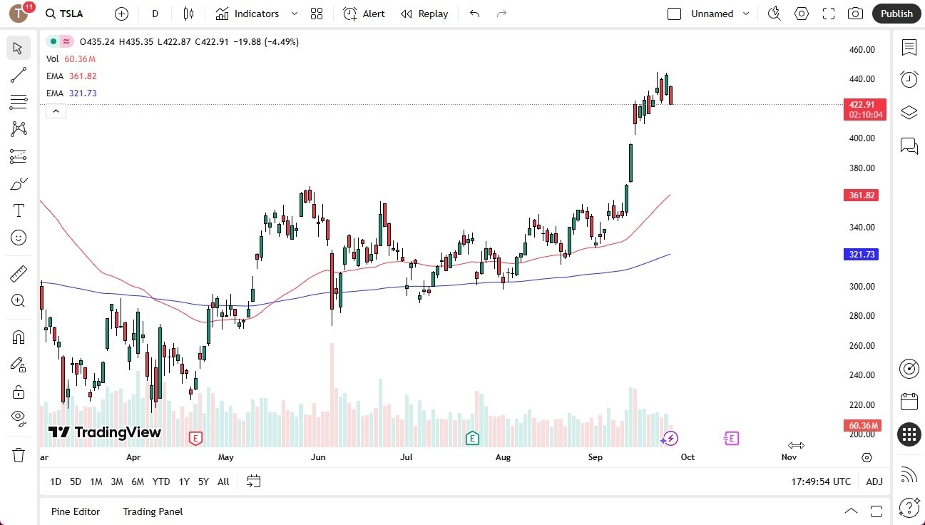Open the Watchlist panel
Image resolution: width=925 pixels, height=525 pixels.
(909, 46)
